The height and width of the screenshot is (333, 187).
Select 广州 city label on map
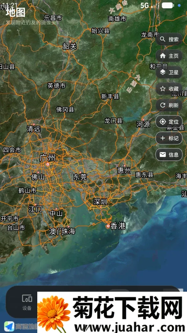pyautogui.click(x=47, y=158)
